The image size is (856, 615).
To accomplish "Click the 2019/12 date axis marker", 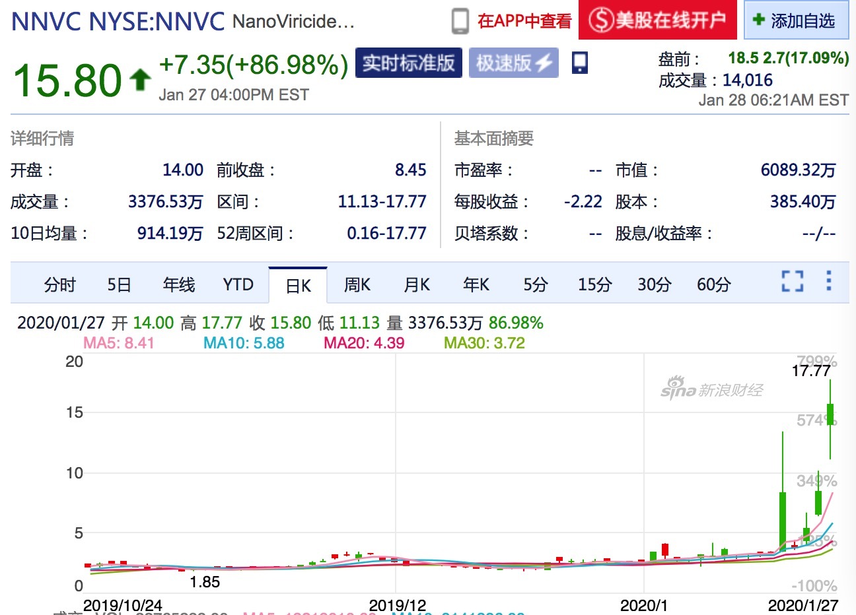I will pos(398,605).
